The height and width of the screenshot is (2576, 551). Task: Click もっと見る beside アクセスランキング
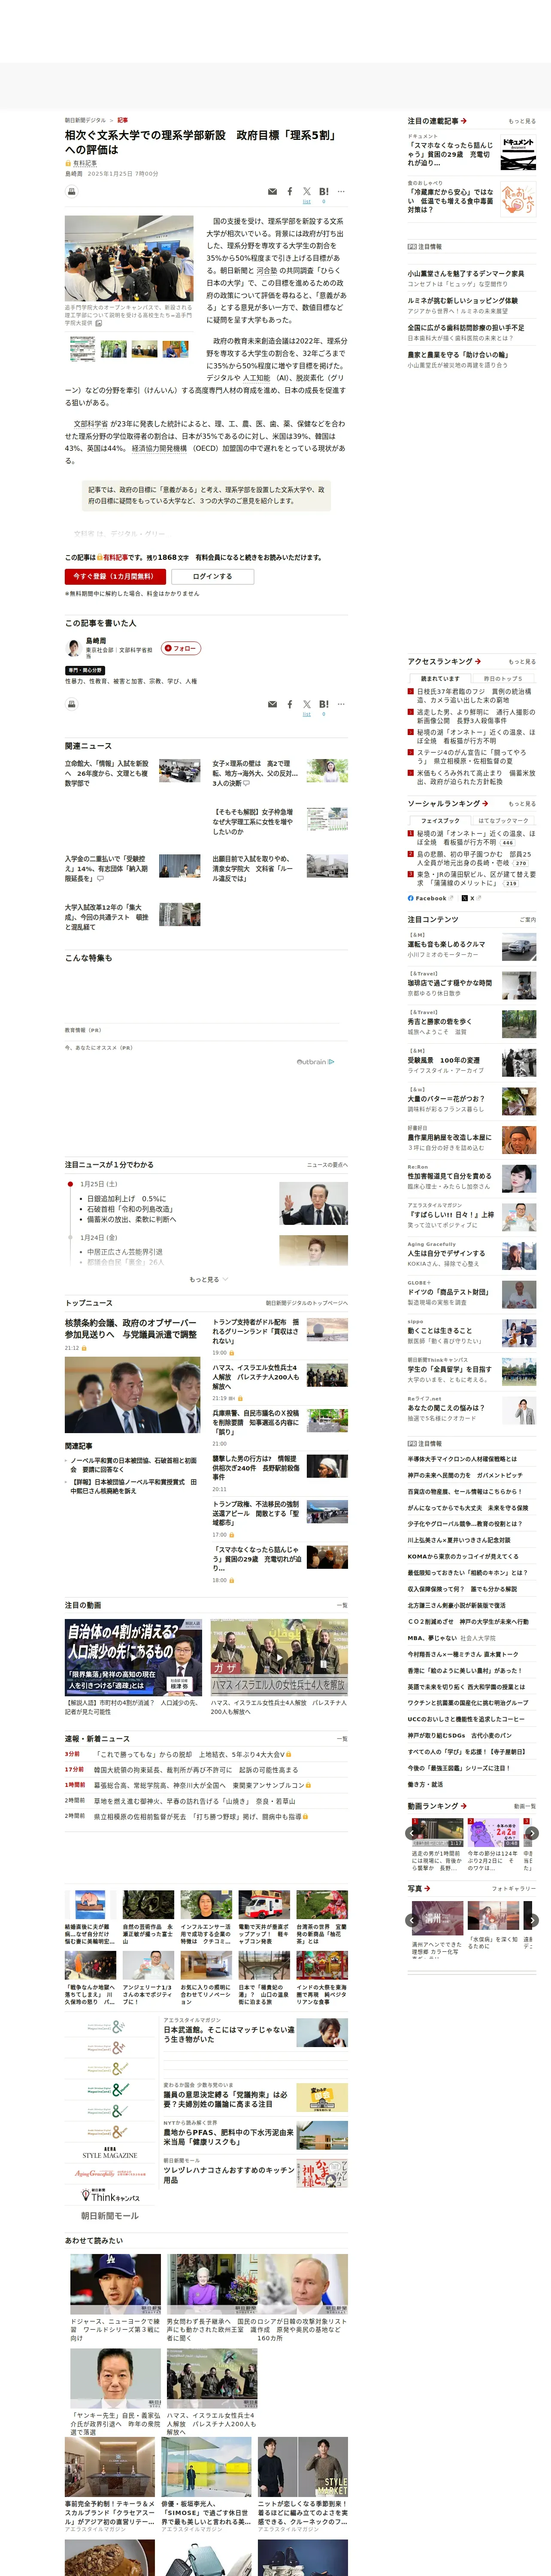tap(521, 662)
